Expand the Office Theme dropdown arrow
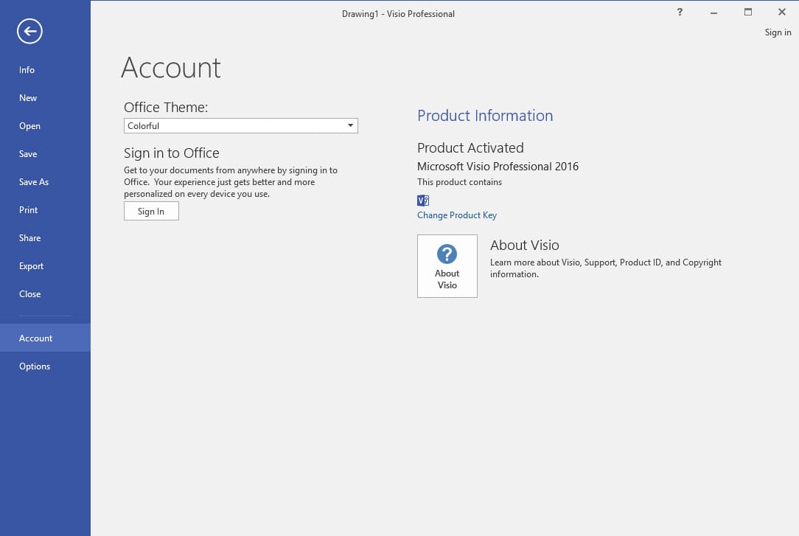This screenshot has width=799, height=536. pyautogui.click(x=351, y=125)
